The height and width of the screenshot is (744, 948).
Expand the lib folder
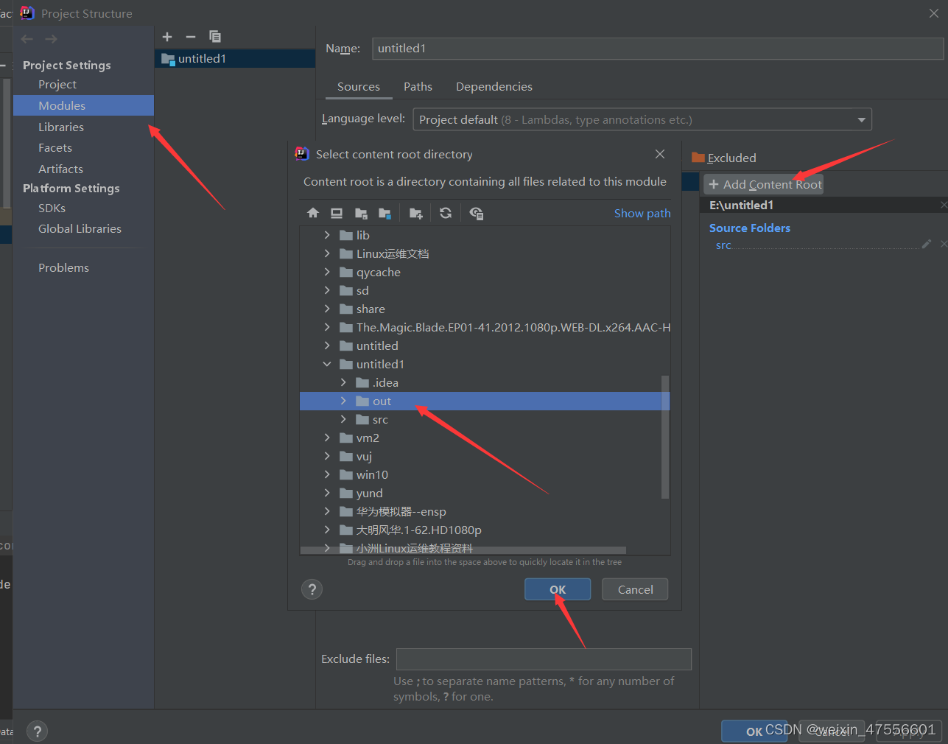[327, 235]
